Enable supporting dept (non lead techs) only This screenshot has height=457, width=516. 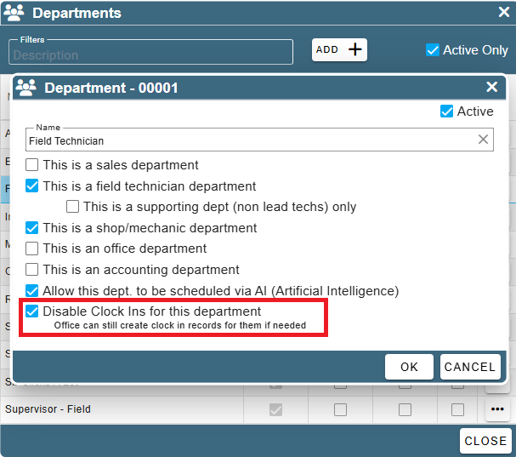(72, 207)
